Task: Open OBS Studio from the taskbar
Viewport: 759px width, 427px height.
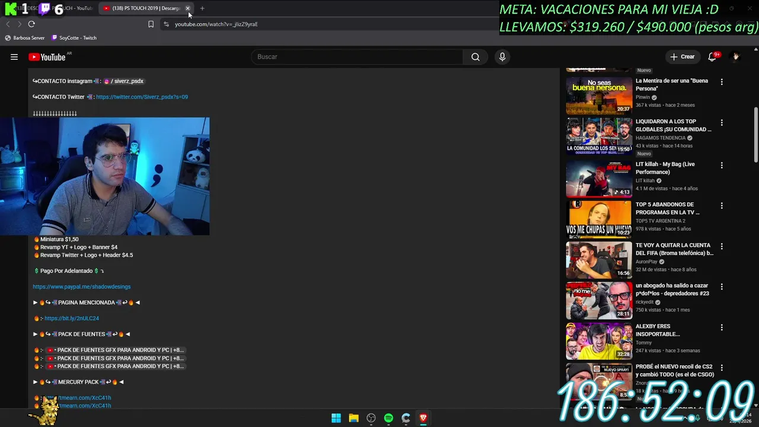Action: (371, 418)
